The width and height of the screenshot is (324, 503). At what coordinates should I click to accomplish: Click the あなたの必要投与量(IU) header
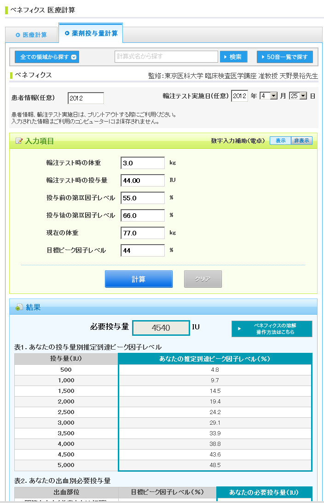[264, 492]
